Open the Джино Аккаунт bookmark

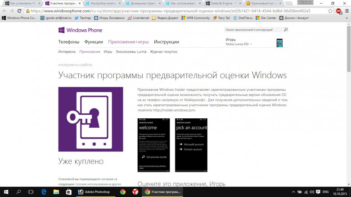click(294, 18)
